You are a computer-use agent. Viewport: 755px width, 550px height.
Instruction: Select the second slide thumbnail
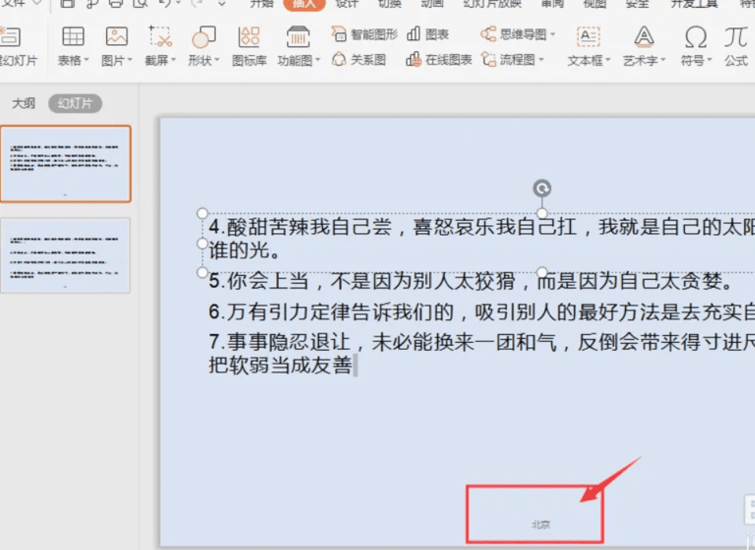click(x=66, y=256)
